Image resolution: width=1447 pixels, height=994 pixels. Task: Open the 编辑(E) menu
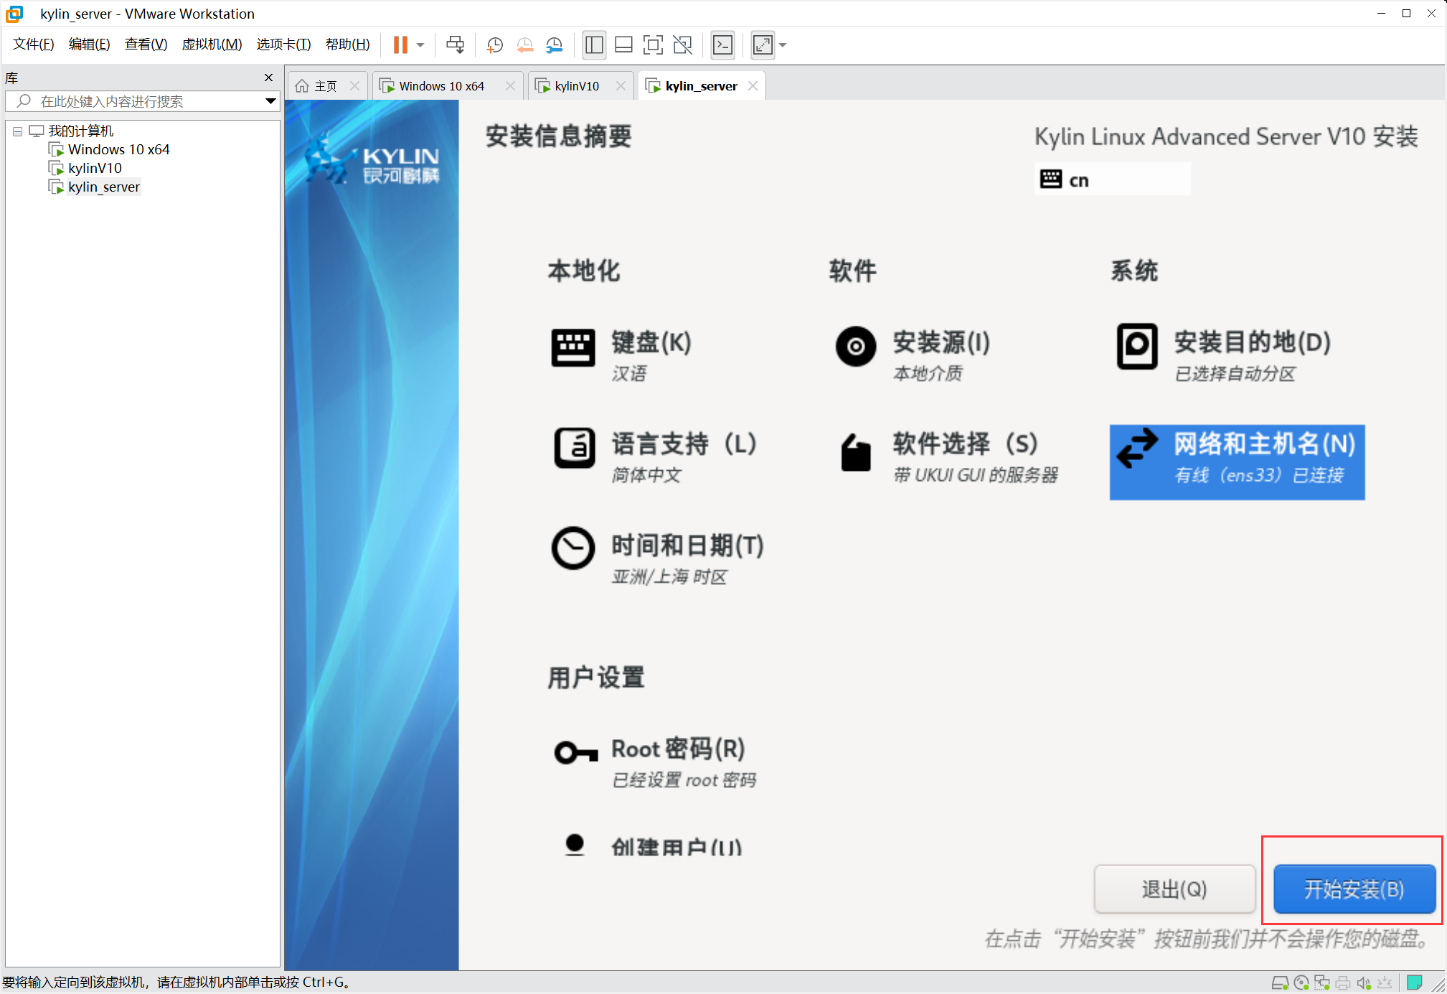[90, 44]
